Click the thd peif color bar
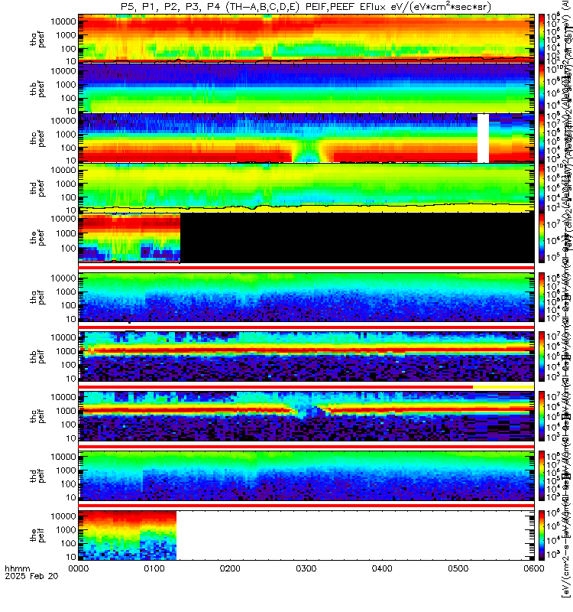 [542, 476]
